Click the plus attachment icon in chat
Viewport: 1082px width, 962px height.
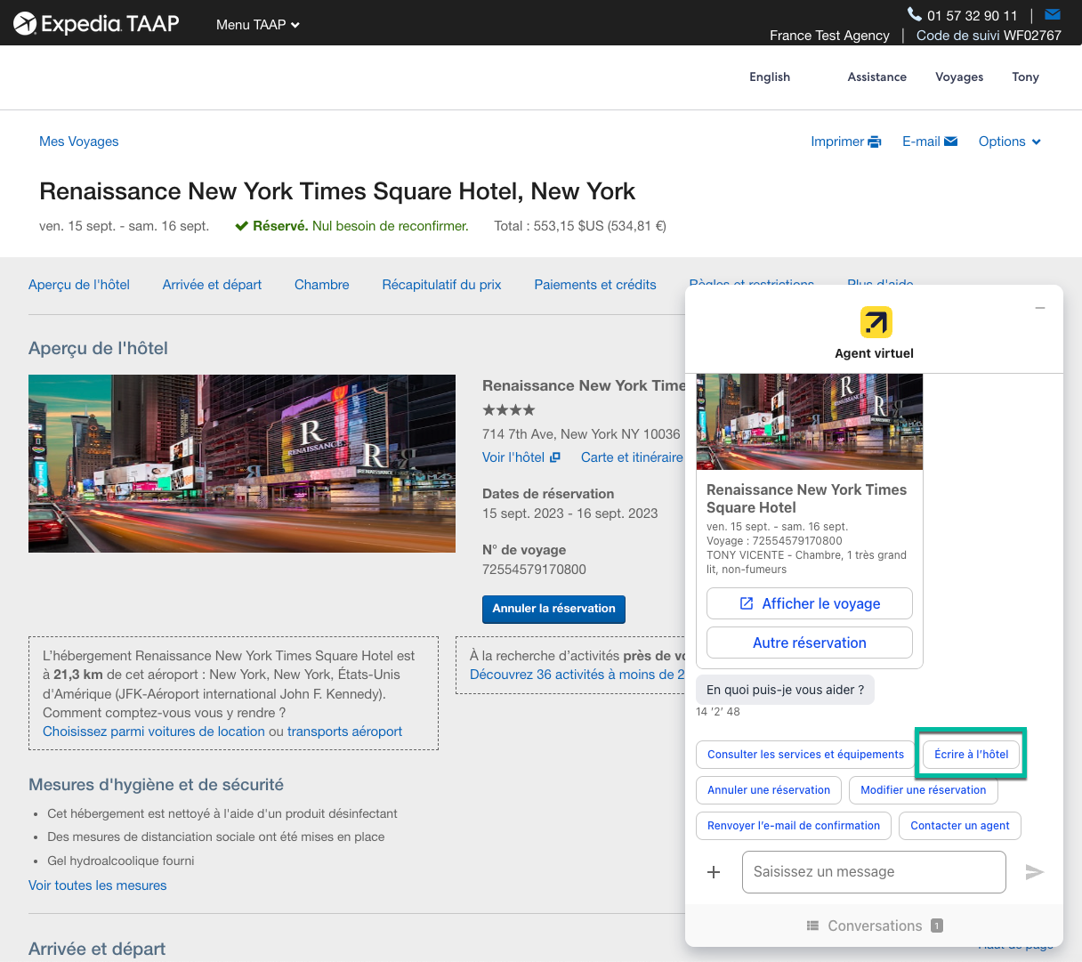pyautogui.click(x=714, y=872)
